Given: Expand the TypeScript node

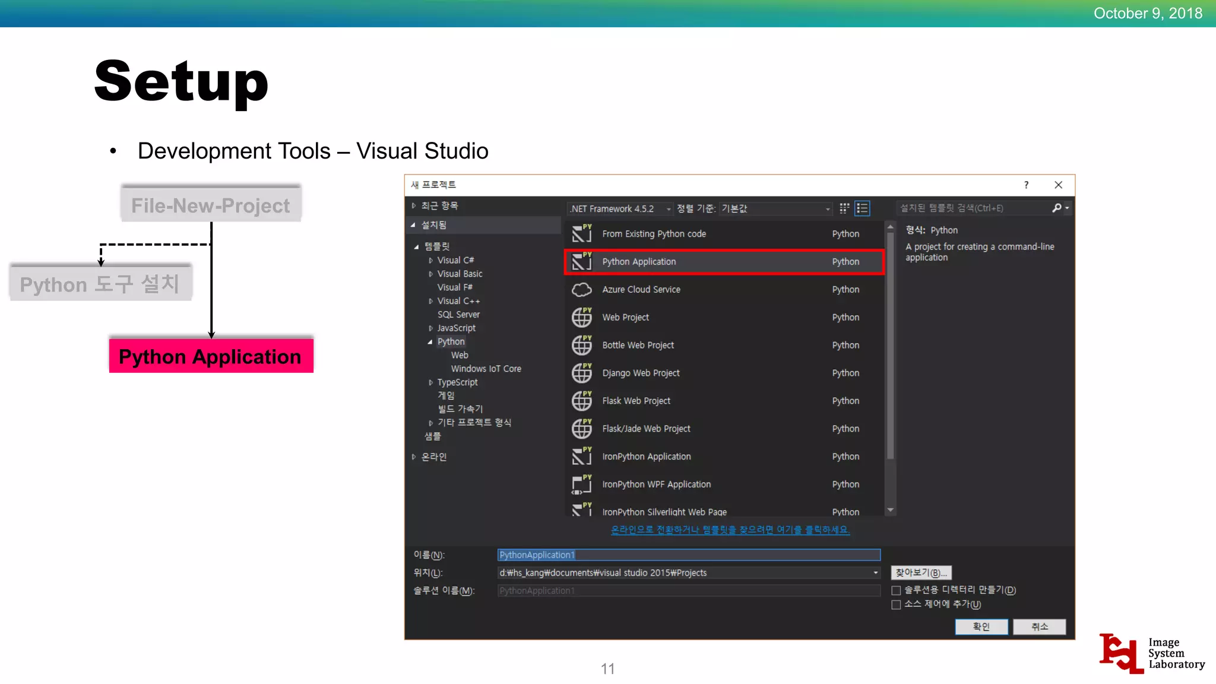Looking at the screenshot, I should (x=430, y=382).
